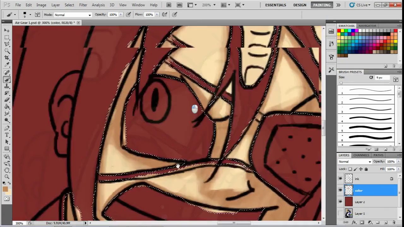Launch Mini Bridge from top bar
Image resolution: width=404 pixels, height=227 pixels.
(180, 5)
